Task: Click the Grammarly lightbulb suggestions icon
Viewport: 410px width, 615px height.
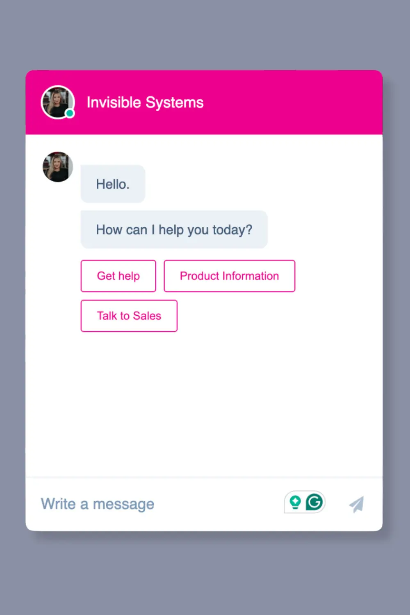Action: tap(295, 502)
